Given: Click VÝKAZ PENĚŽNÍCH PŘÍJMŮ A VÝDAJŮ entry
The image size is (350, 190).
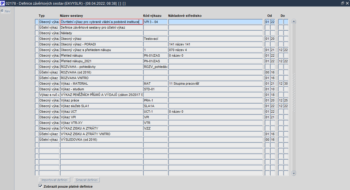Looking at the screenshot, I should coord(101,95).
